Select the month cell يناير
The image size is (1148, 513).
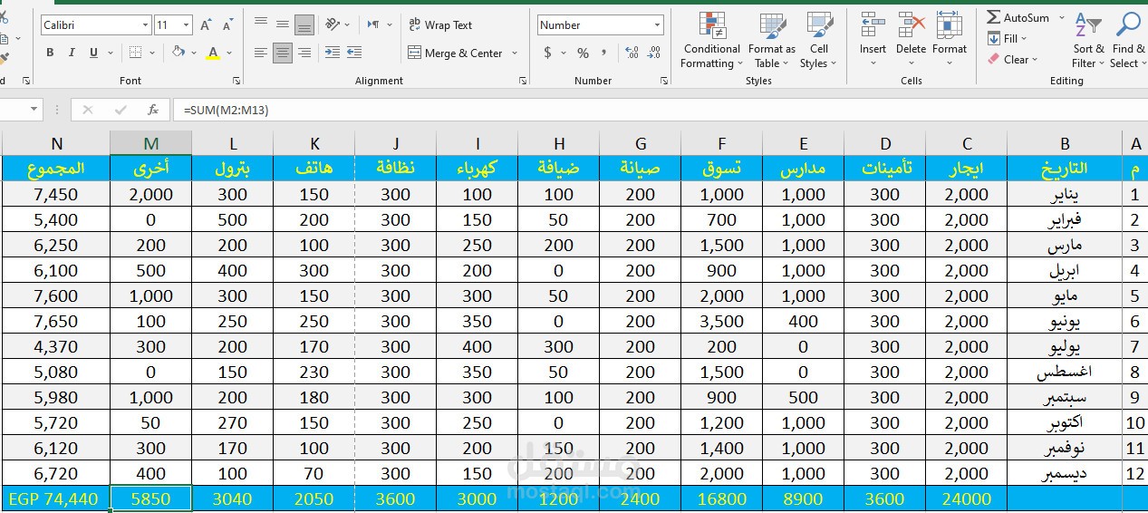point(1065,194)
